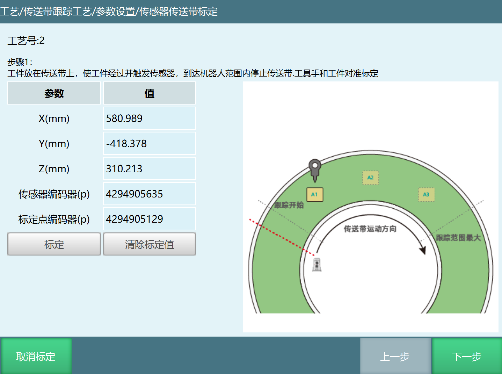Select zone marker A1 on the diagram
The image size is (502, 374).
coord(314,194)
